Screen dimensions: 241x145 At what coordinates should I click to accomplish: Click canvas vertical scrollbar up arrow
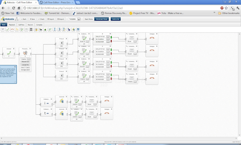click(x=240, y=34)
